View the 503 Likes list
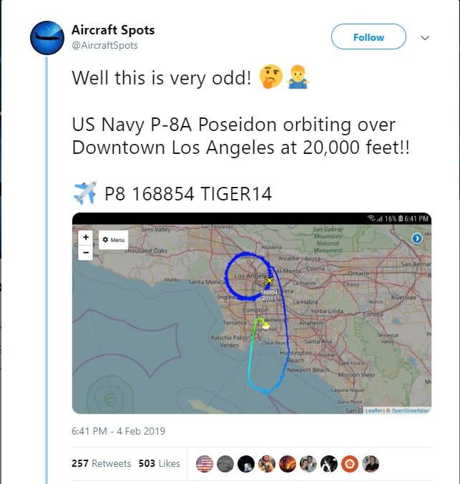Image resolution: width=460 pixels, height=484 pixels. [x=159, y=463]
